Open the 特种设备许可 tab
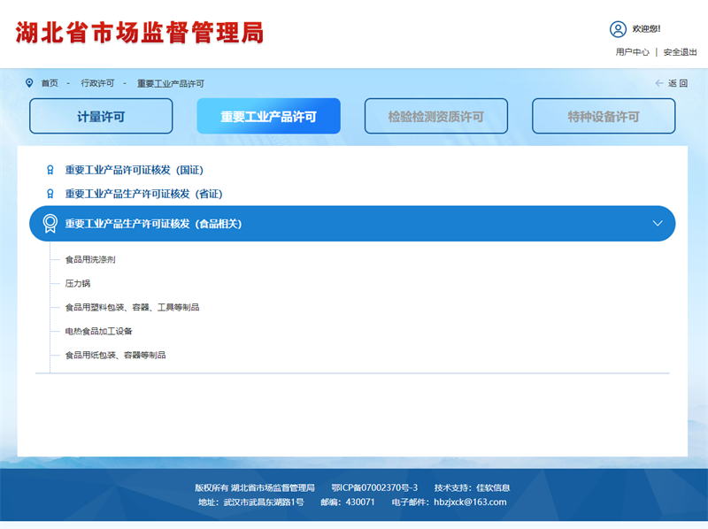Image resolution: width=708 pixels, height=529 pixels. point(604,116)
